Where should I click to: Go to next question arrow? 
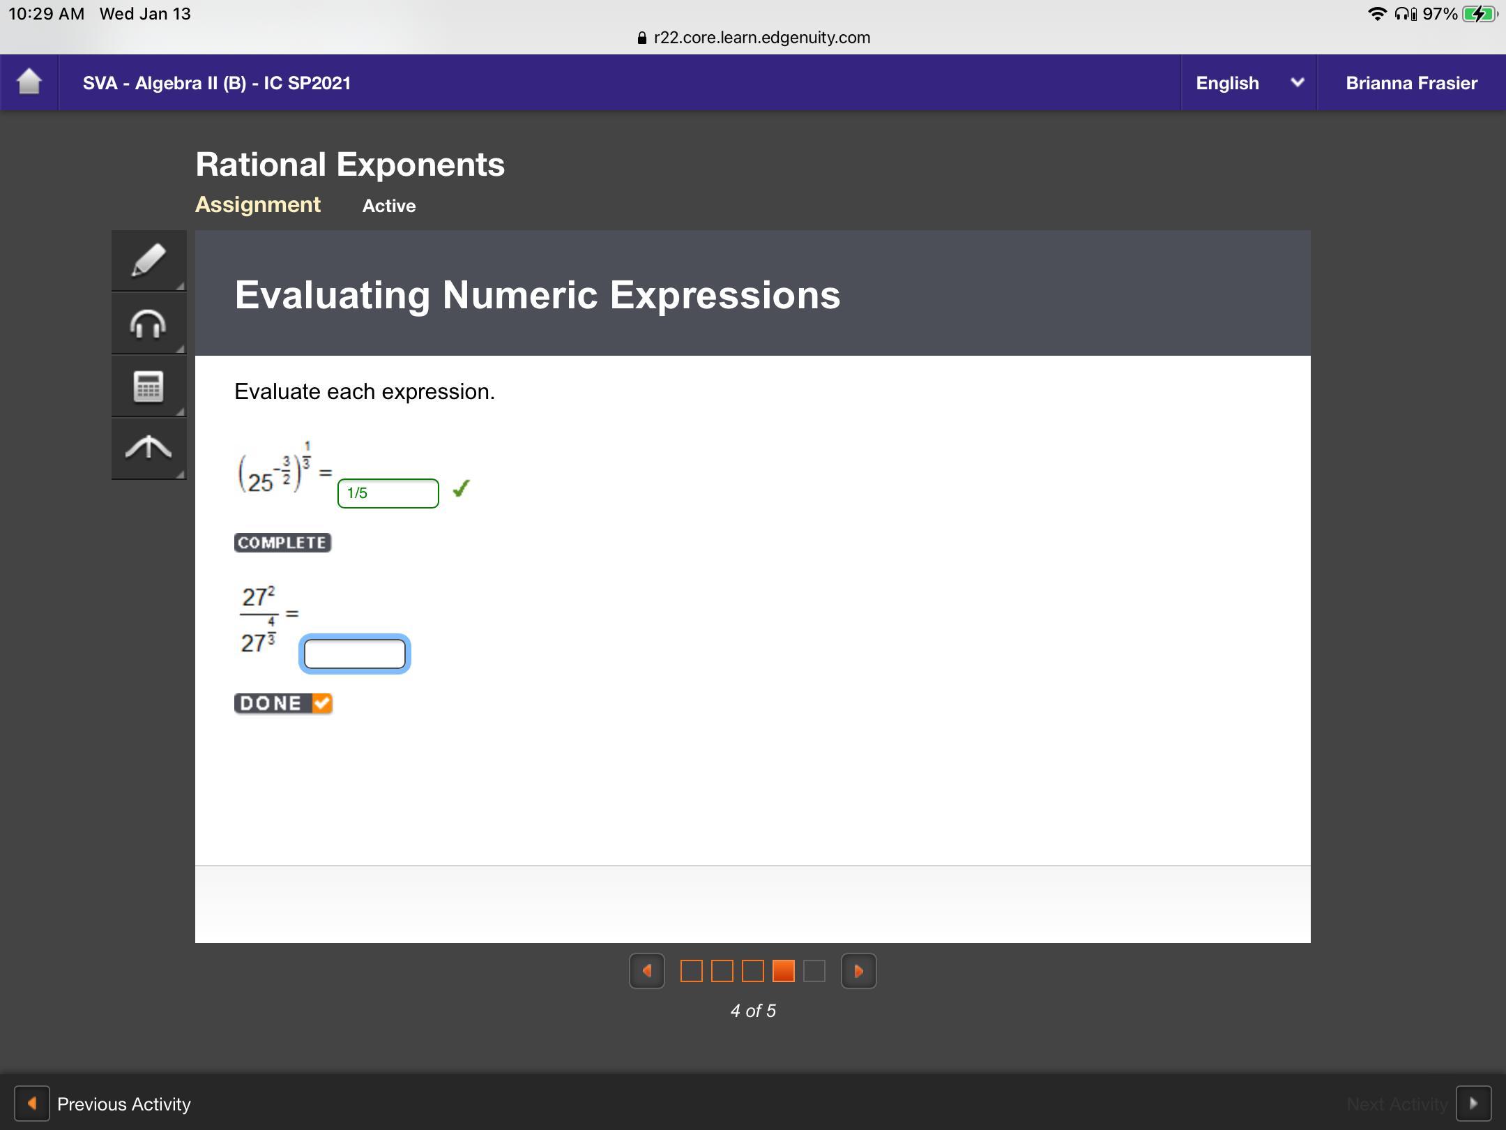point(858,971)
